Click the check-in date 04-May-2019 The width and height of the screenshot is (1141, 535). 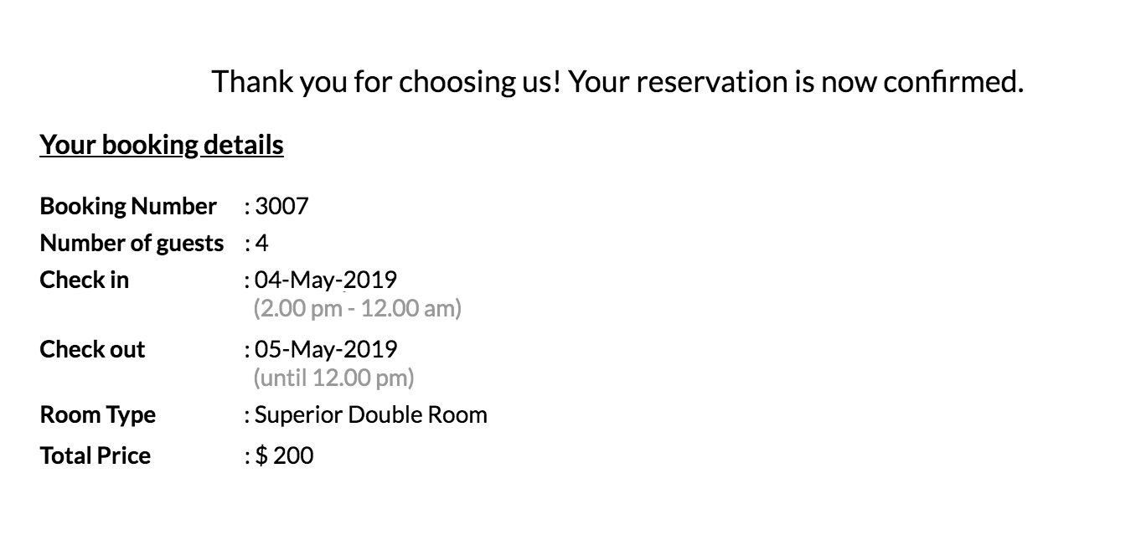(326, 280)
